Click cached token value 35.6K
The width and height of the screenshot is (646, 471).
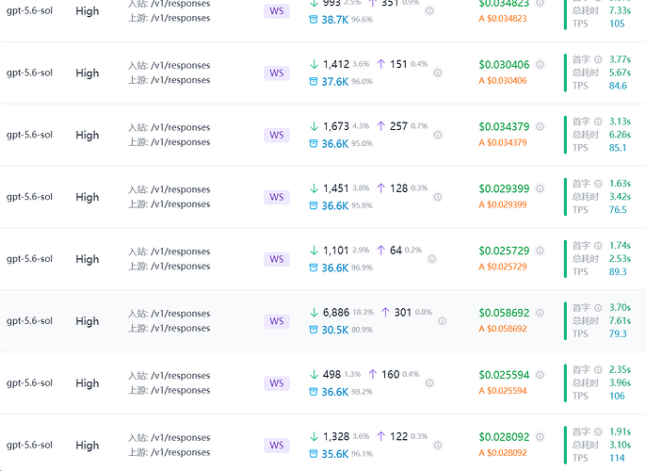[x=335, y=454]
